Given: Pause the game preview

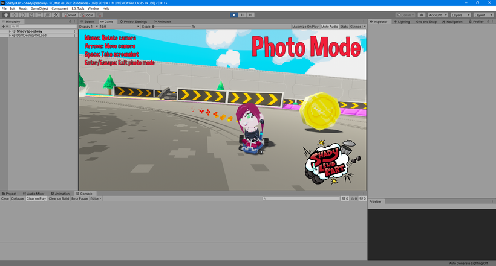Looking at the screenshot, I should pos(243,15).
